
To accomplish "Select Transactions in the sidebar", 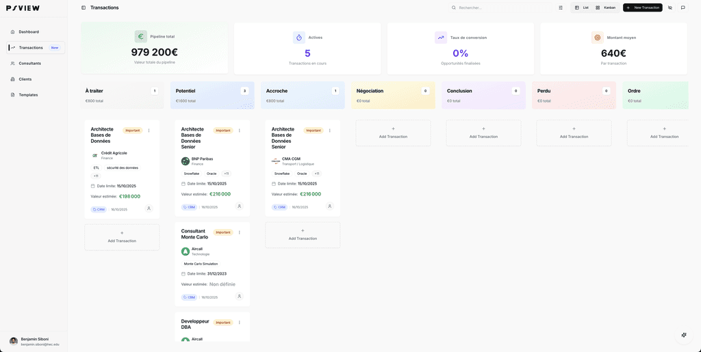I will [x=36, y=48].
